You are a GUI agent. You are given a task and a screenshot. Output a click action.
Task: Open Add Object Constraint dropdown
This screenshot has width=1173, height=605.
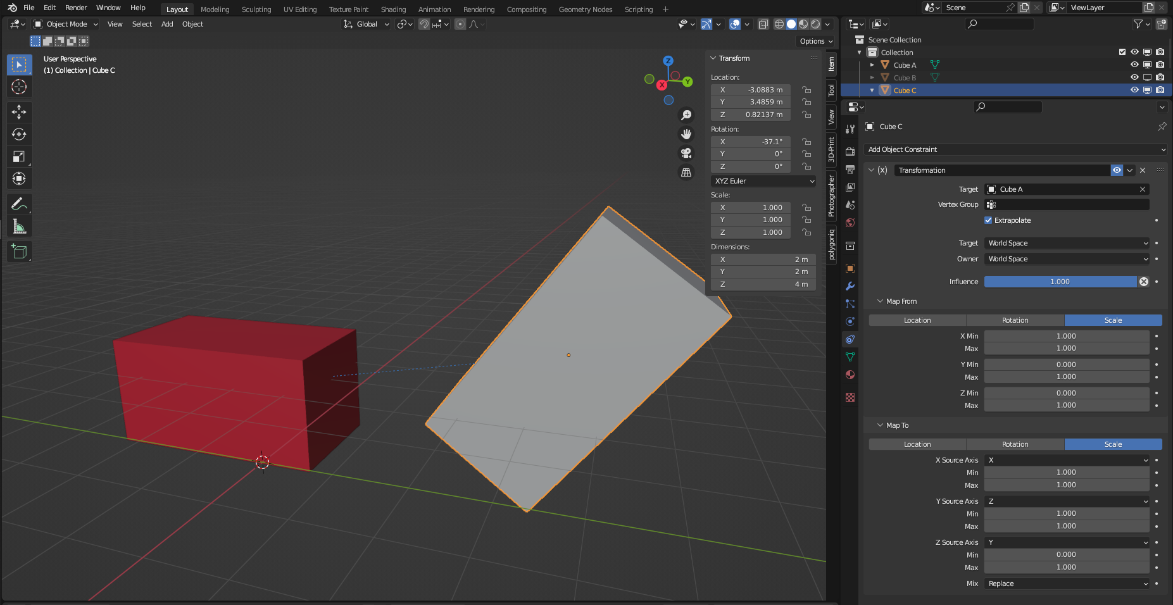point(1015,149)
